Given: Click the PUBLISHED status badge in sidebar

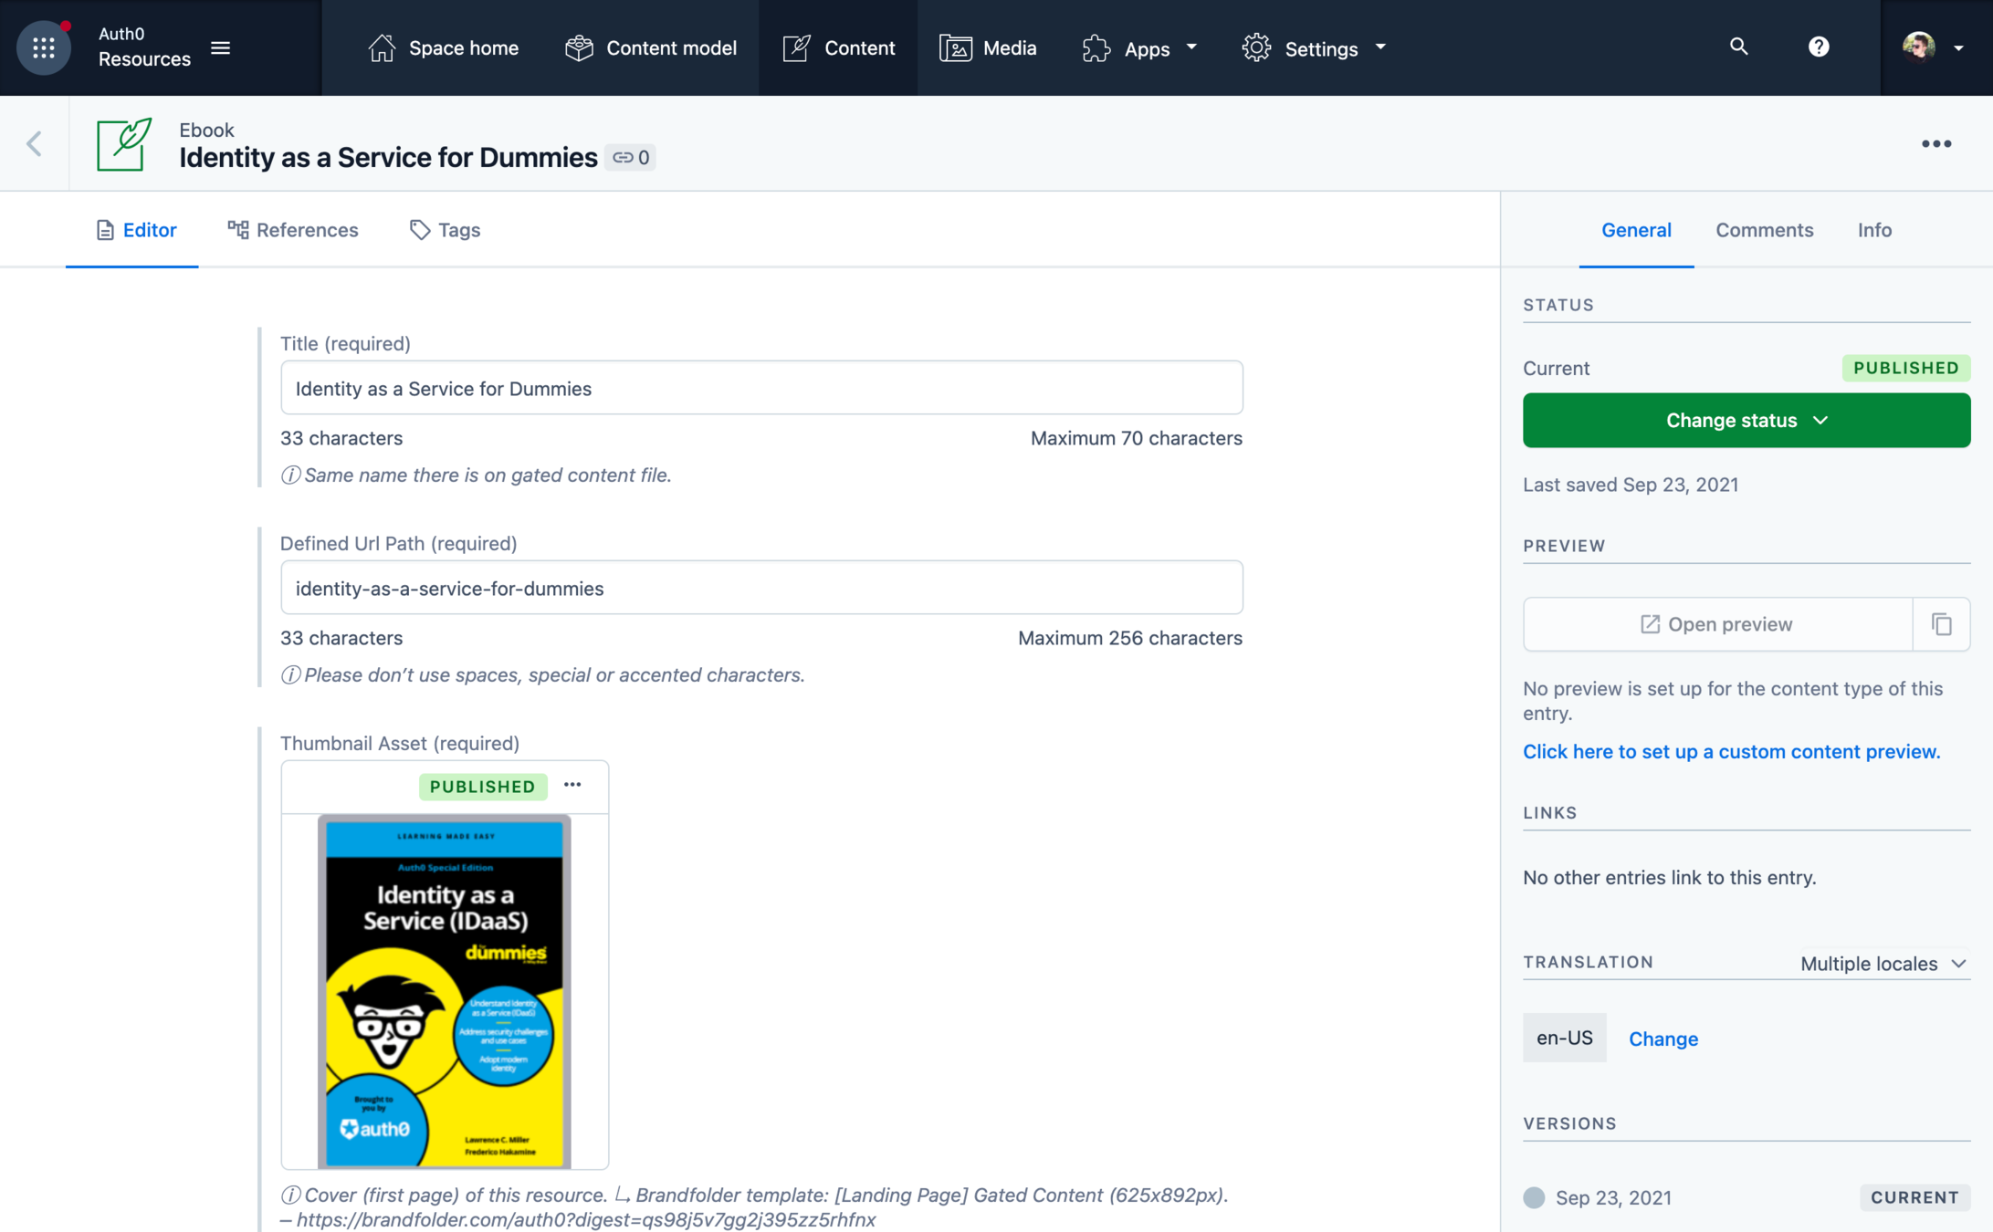Looking at the screenshot, I should click(1905, 368).
